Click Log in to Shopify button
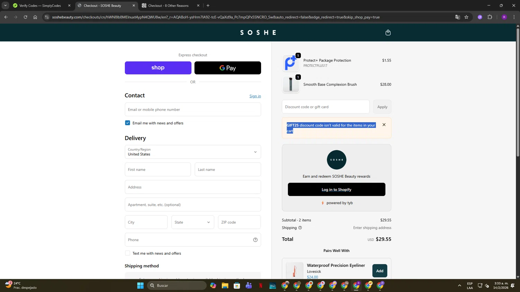 coord(337,190)
